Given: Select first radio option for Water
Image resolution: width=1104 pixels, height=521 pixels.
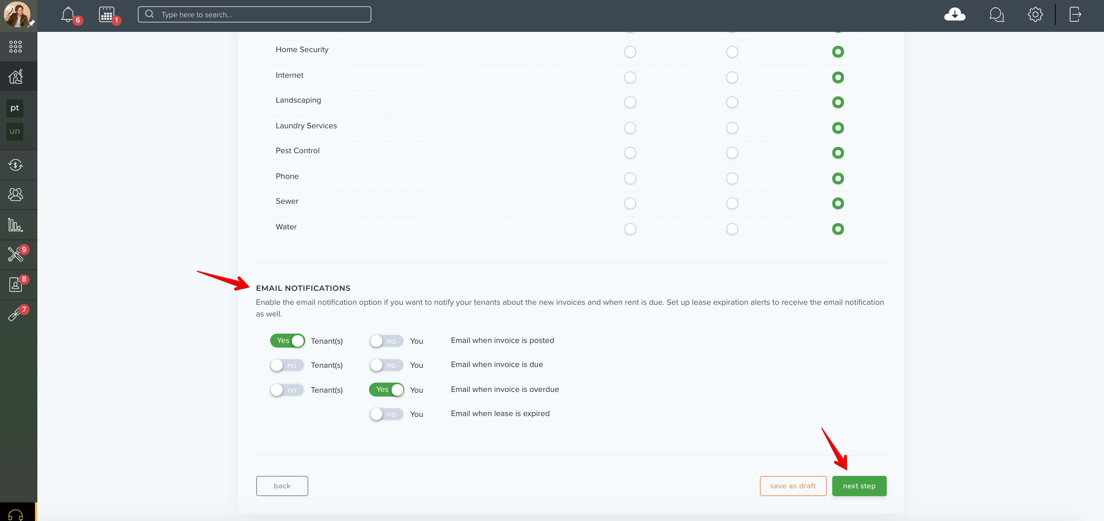Looking at the screenshot, I should [630, 229].
